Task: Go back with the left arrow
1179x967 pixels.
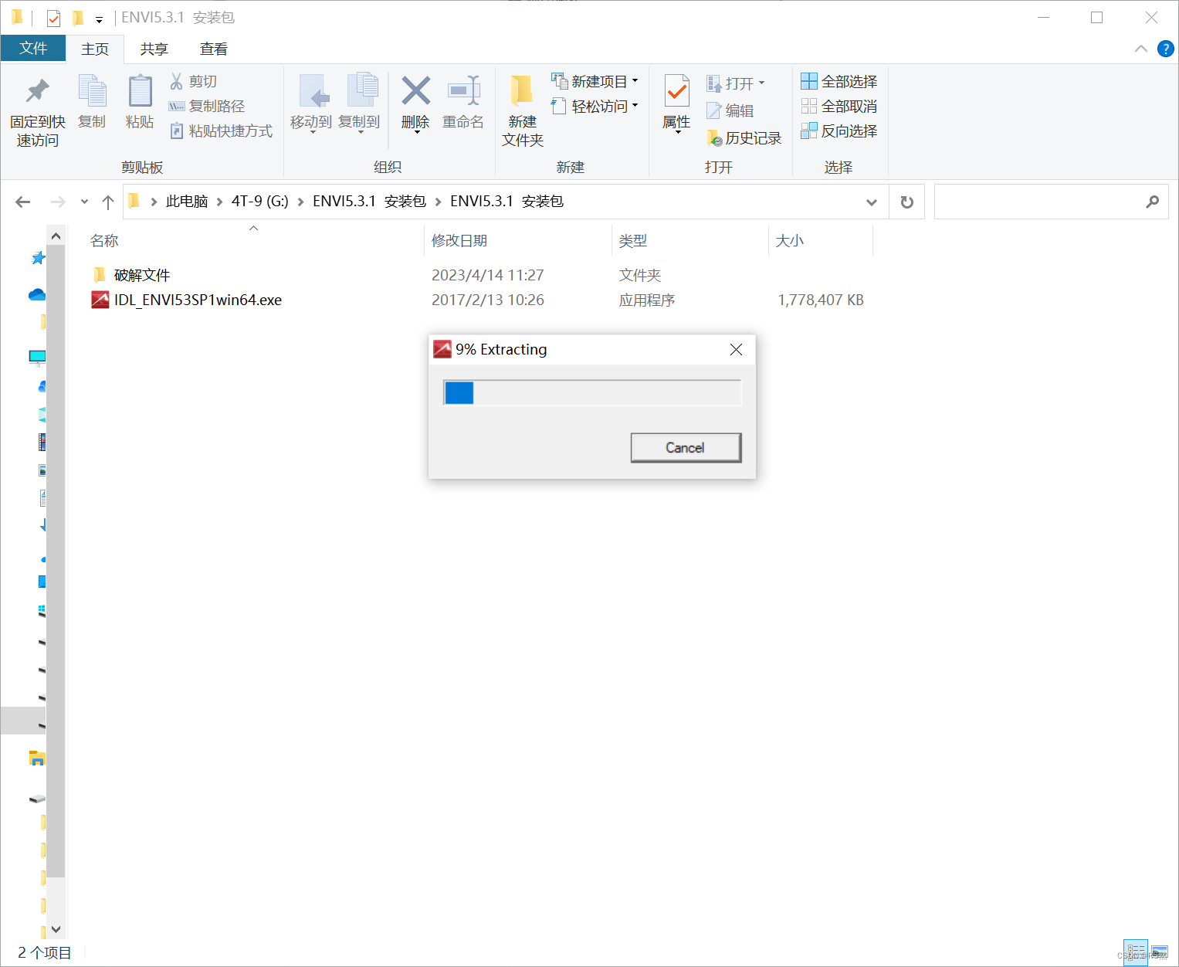Action: 23,202
